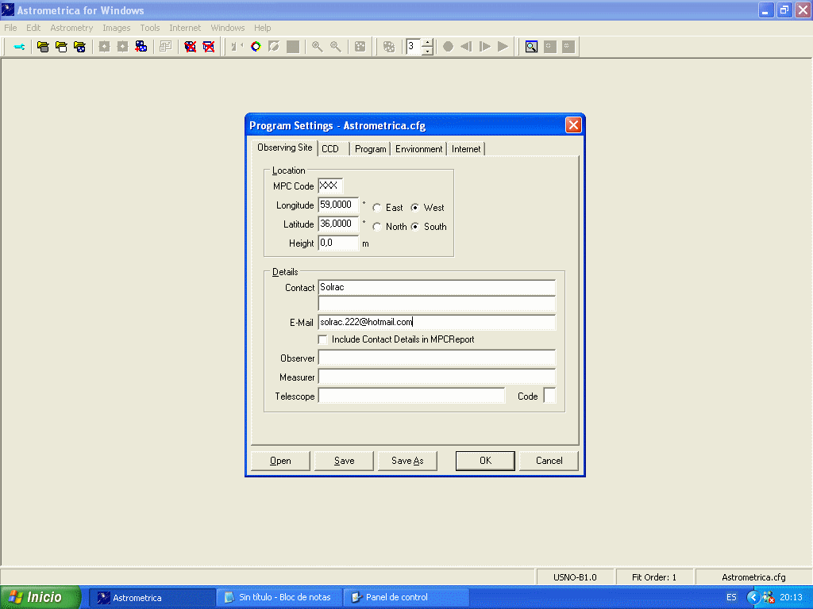813x609 pixels.
Task: Click the blink images icon left of number box
Action: point(389,47)
